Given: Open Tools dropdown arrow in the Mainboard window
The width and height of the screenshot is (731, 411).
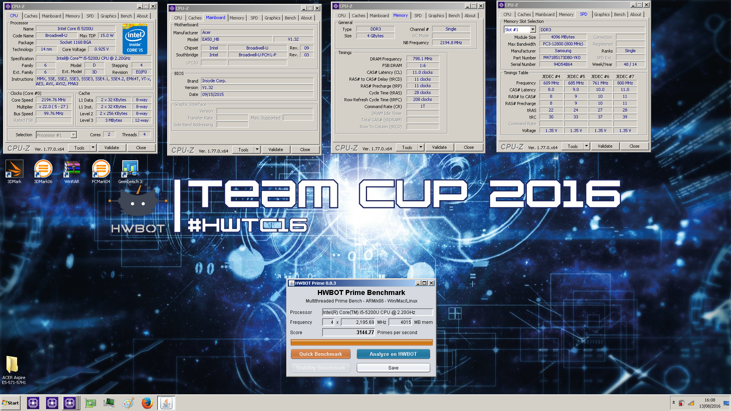Looking at the screenshot, I should point(257,150).
